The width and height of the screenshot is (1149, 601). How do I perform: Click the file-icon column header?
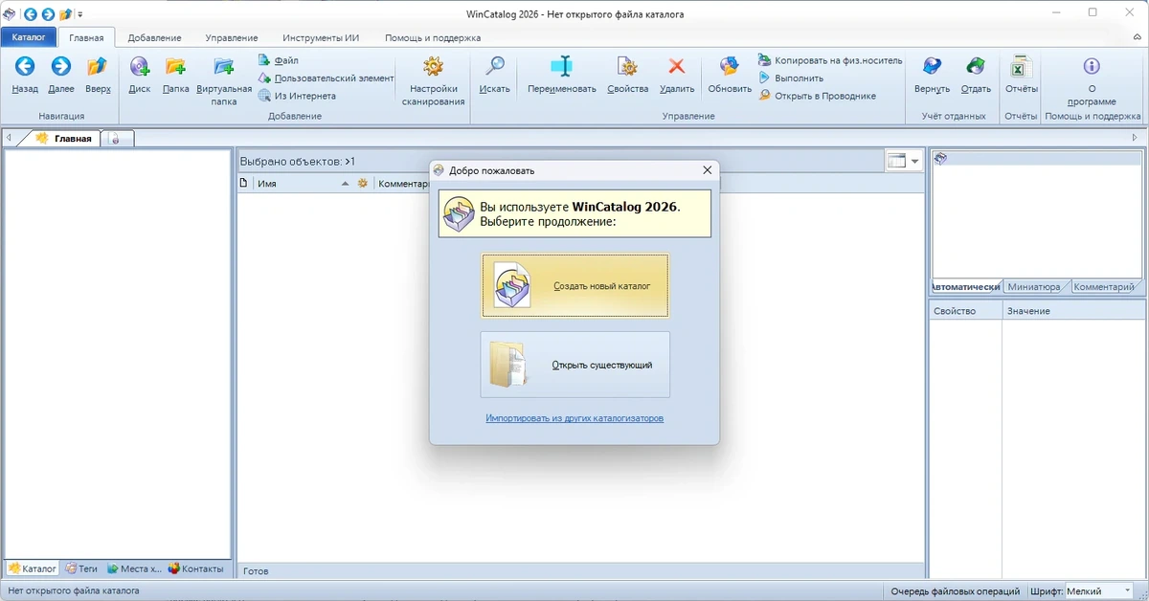pyautogui.click(x=244, y=183)
